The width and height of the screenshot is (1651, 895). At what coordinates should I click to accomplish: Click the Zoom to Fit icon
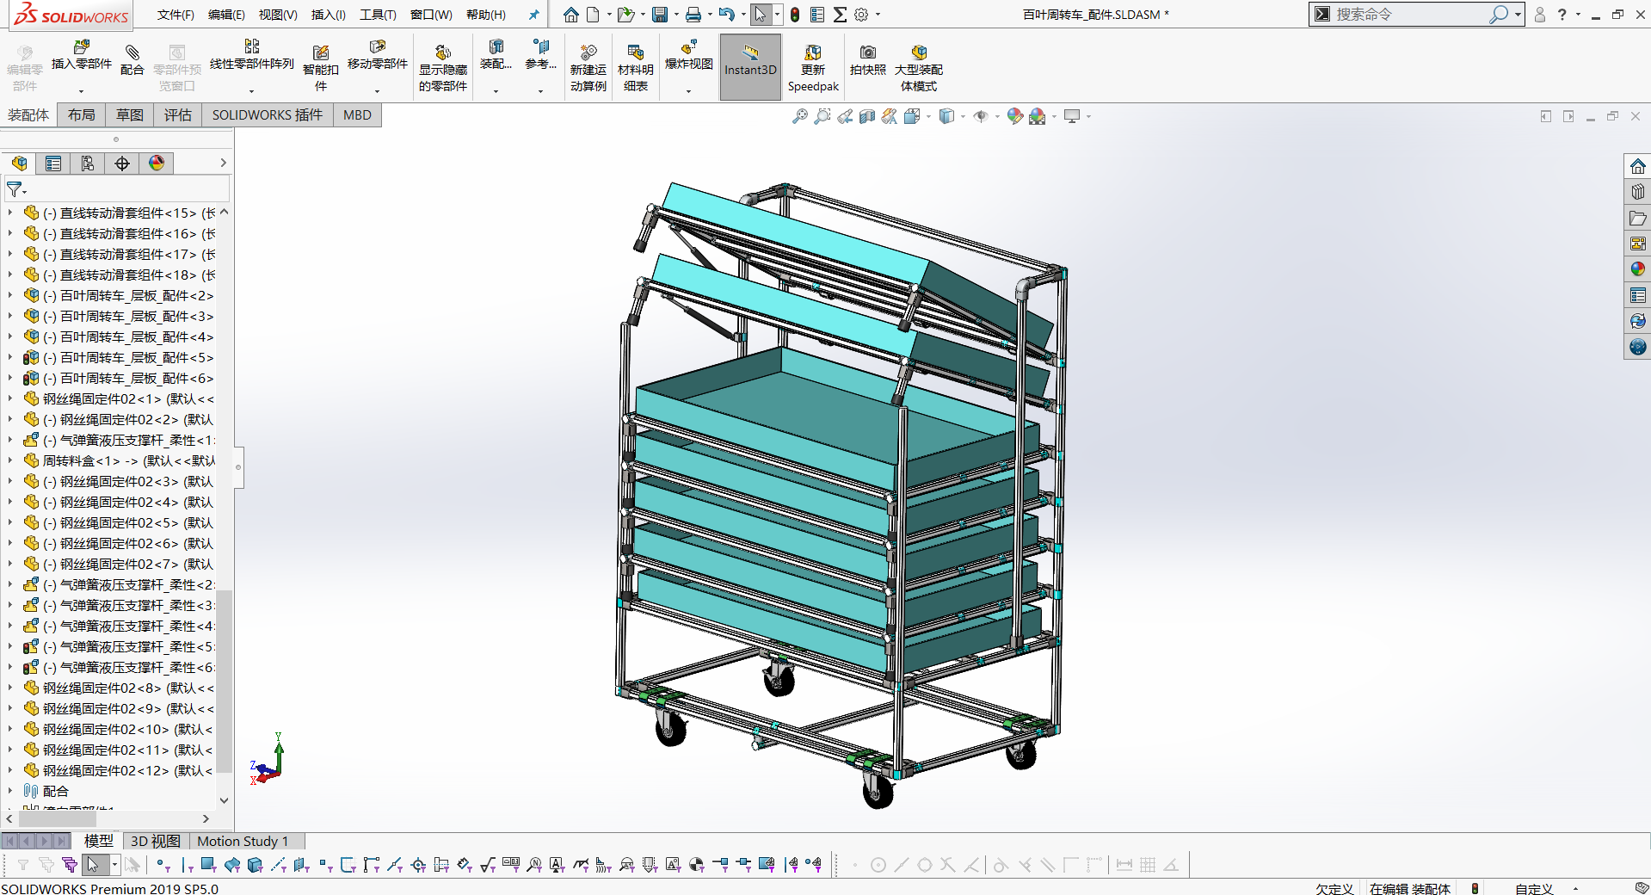point(800,116)
